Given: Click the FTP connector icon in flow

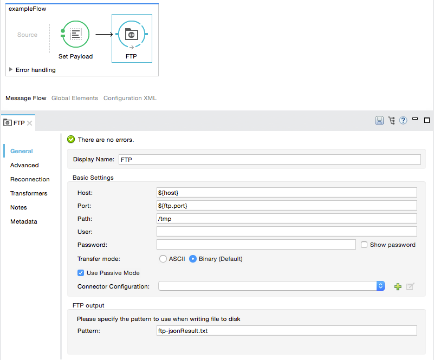Looking at the screenshot, I should tap(131, 34).
